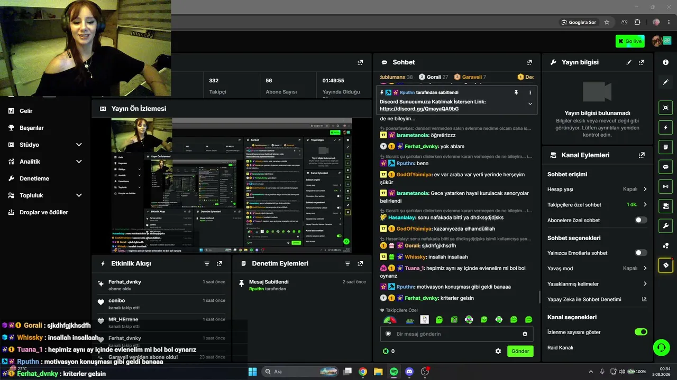Click the white-background face emote
Image resolution: width=677 pixels, height=380 pixels.
(424, 320)
